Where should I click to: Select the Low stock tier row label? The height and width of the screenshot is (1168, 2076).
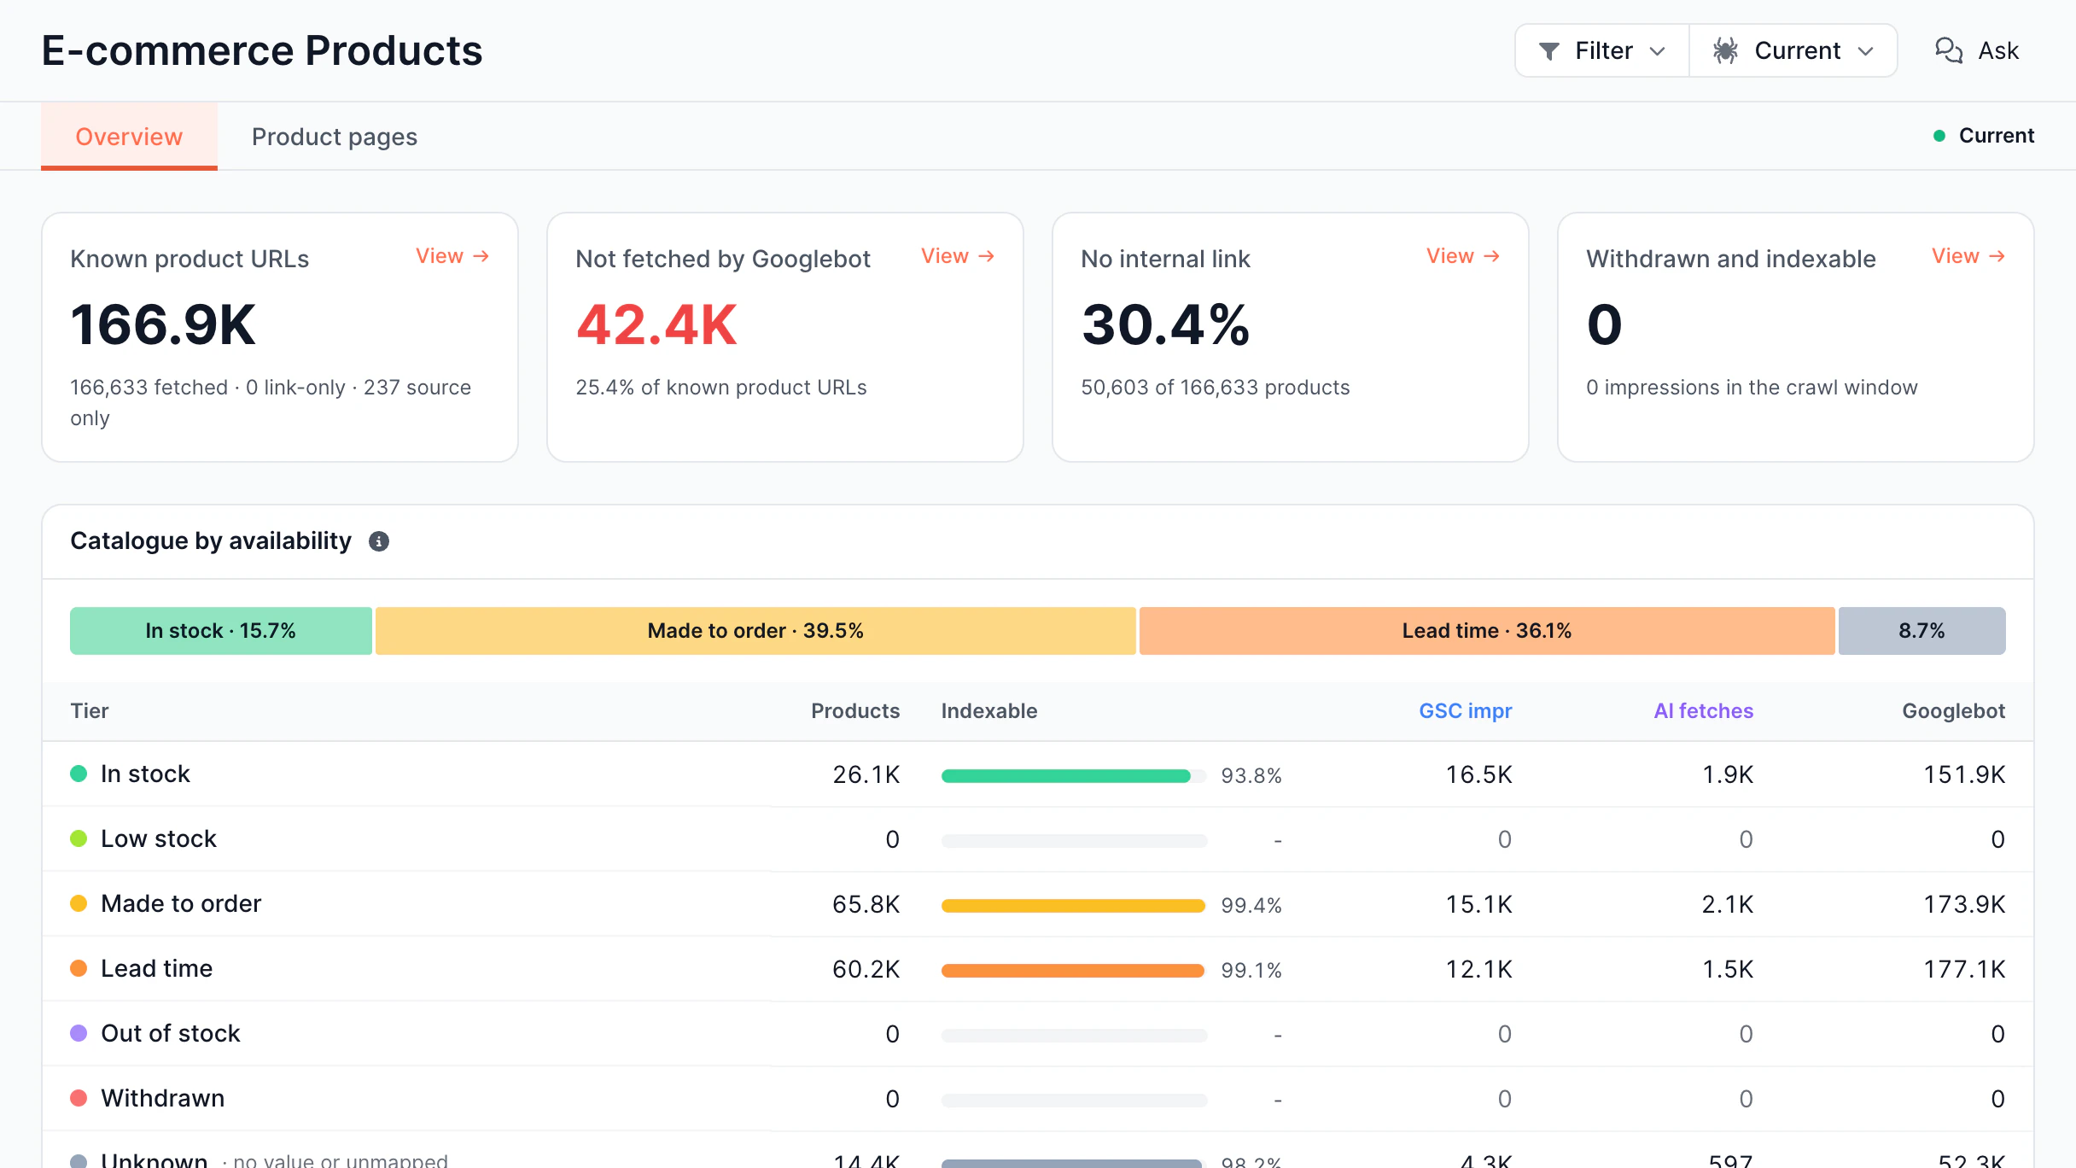pyautogui.click(x=159, y=838)
